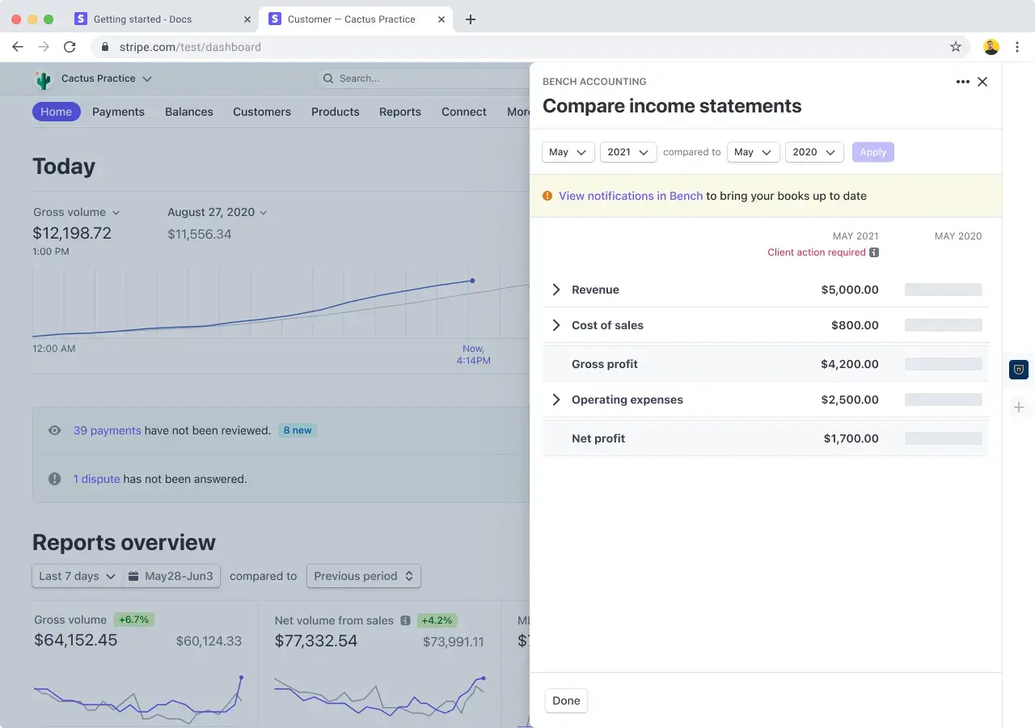Open the Previous period dropdown
The height and width of the screenshot is (728, 1035).
pos(364,576)
